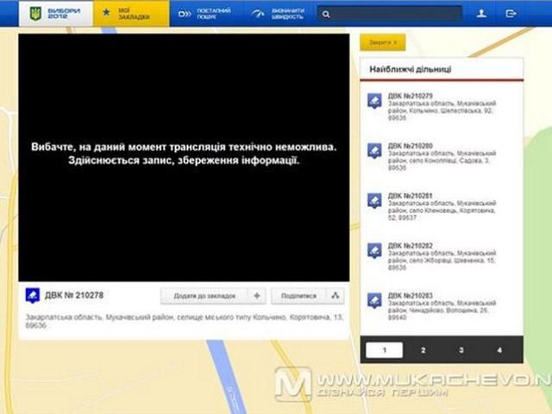
Task: Open Мої закладки bookmarks tab
Action: pyautogui.click(x=131, y=14)
